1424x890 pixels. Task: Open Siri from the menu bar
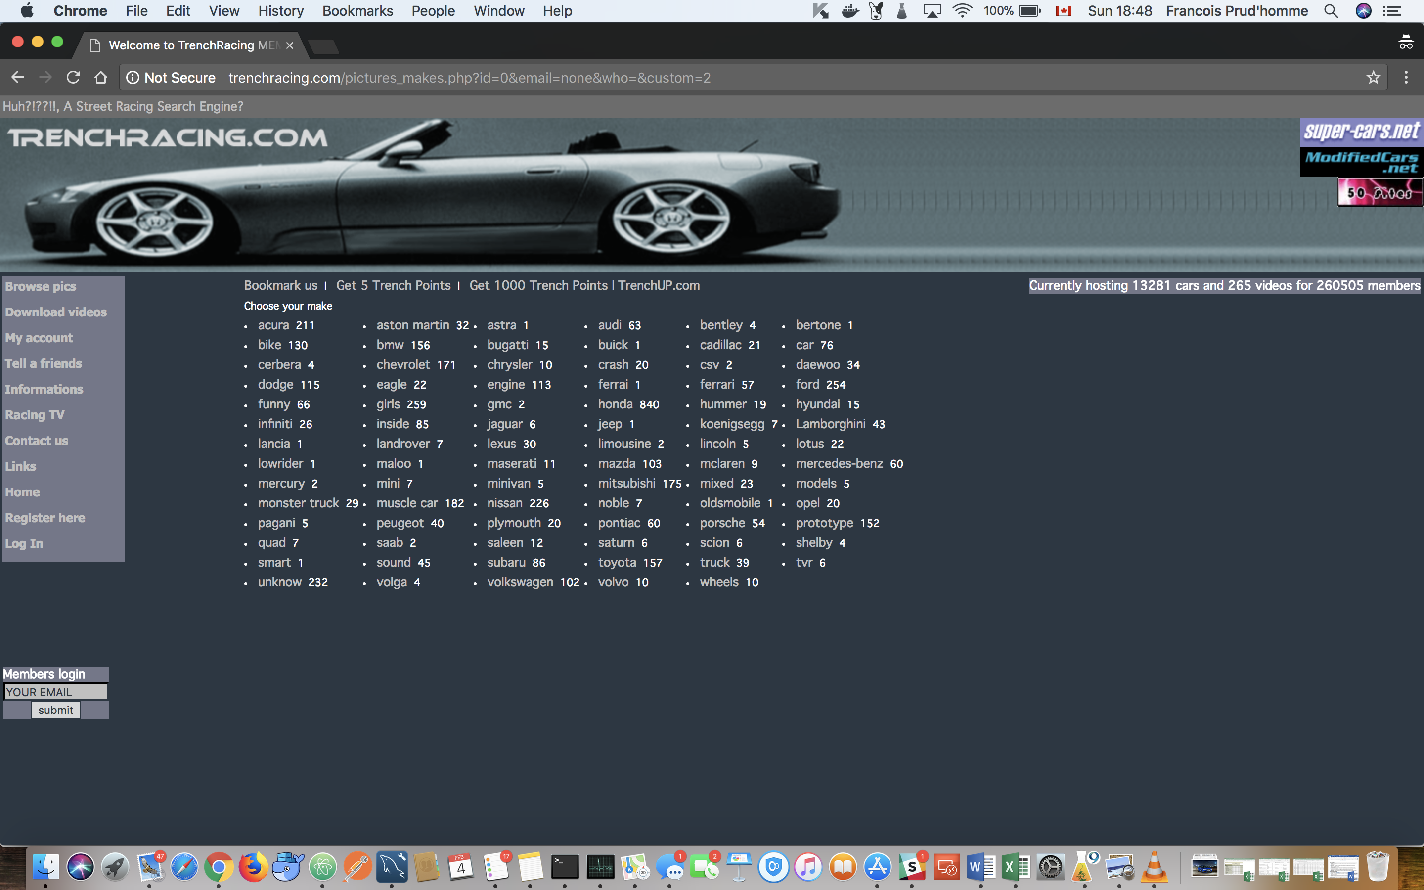pyautogui.click(x=1363, y=10)
